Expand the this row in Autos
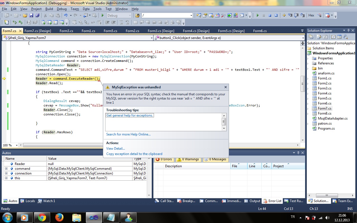Screen dimensions: 357x223 click(x=6, y=178)
